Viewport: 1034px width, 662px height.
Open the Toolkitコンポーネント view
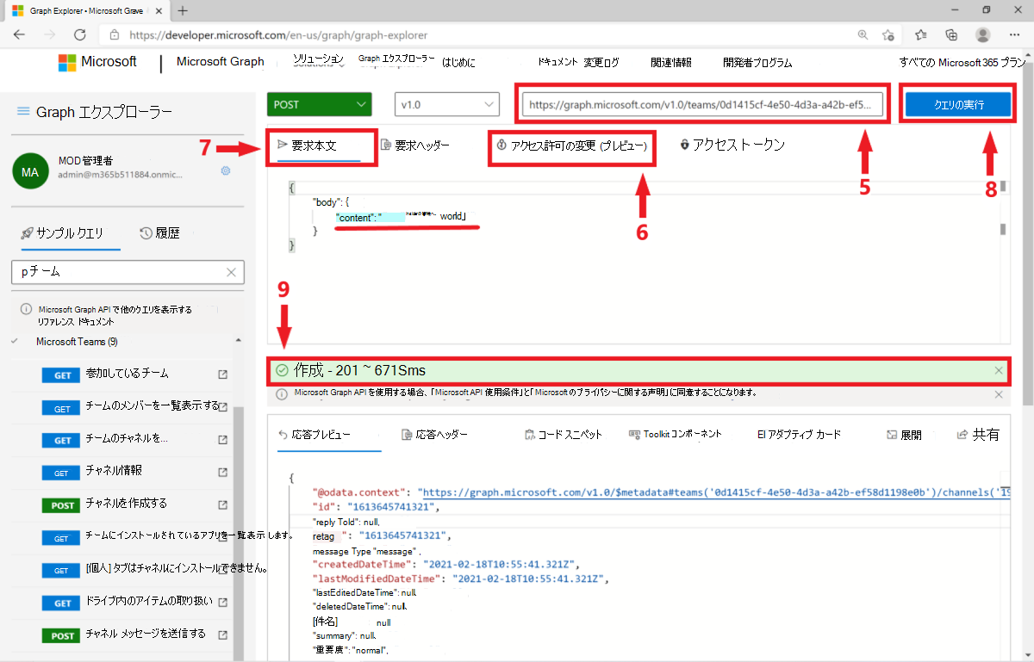[x=676, y=434]
